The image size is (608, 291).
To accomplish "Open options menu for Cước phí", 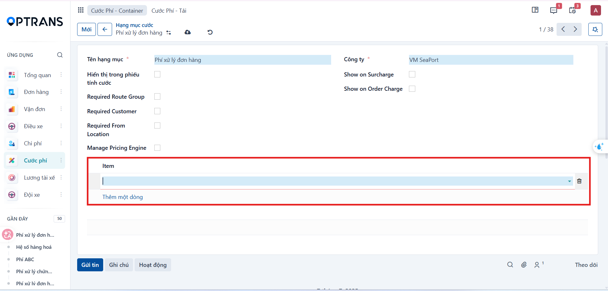I will (x=61, y=160).
